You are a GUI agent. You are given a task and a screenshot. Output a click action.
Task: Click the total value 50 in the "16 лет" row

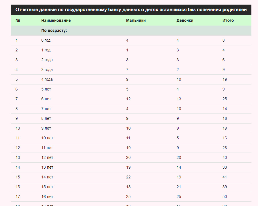(224, 197)
